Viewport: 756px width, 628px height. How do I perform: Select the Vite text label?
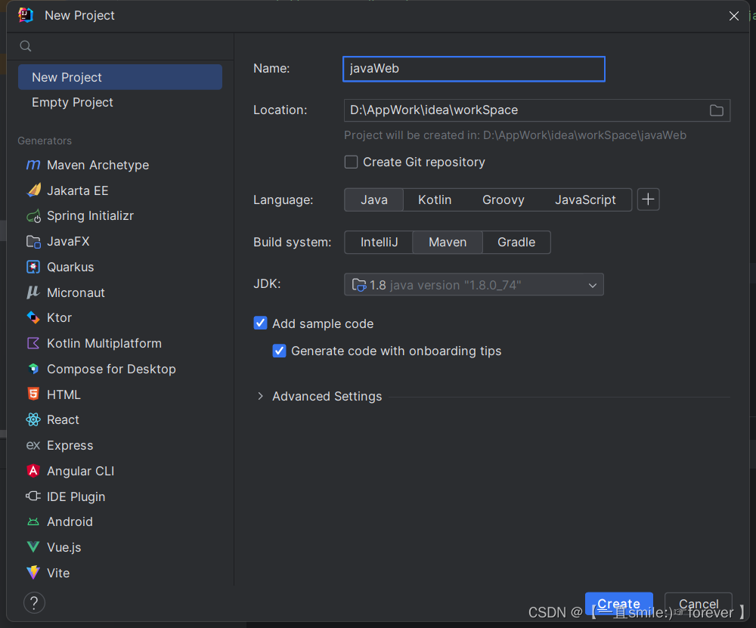(x=58, y=573)
